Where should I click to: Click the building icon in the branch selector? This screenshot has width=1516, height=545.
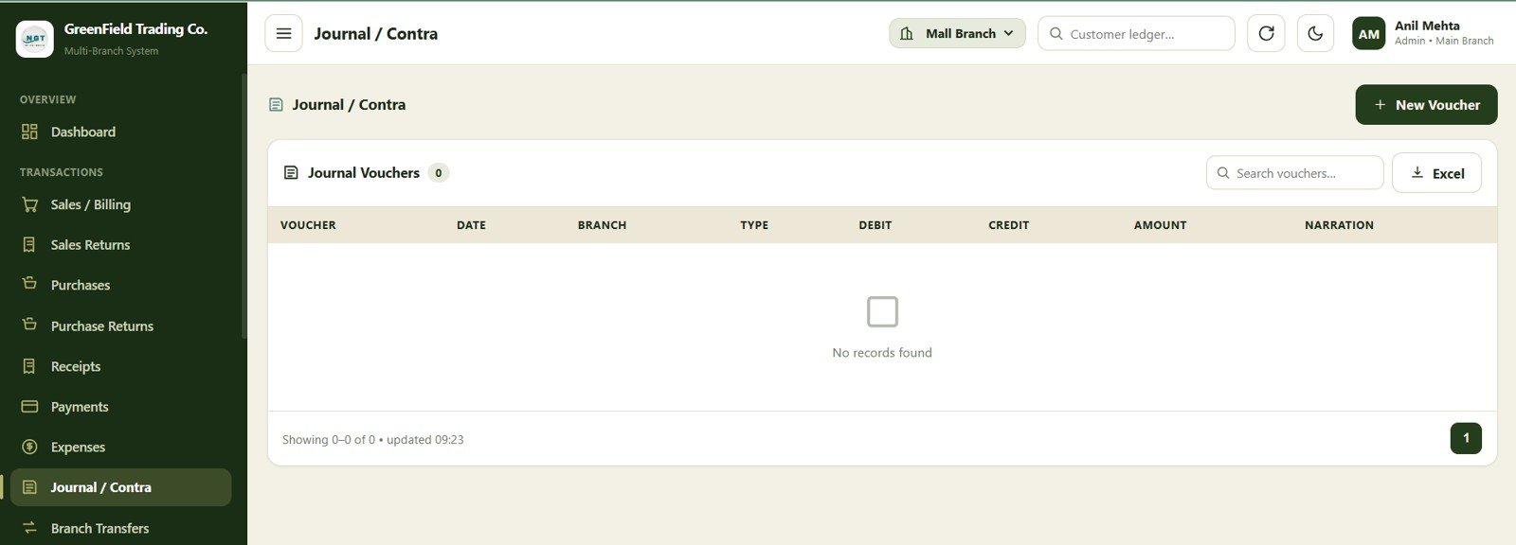pyautogui.click(x=907, y=33)
